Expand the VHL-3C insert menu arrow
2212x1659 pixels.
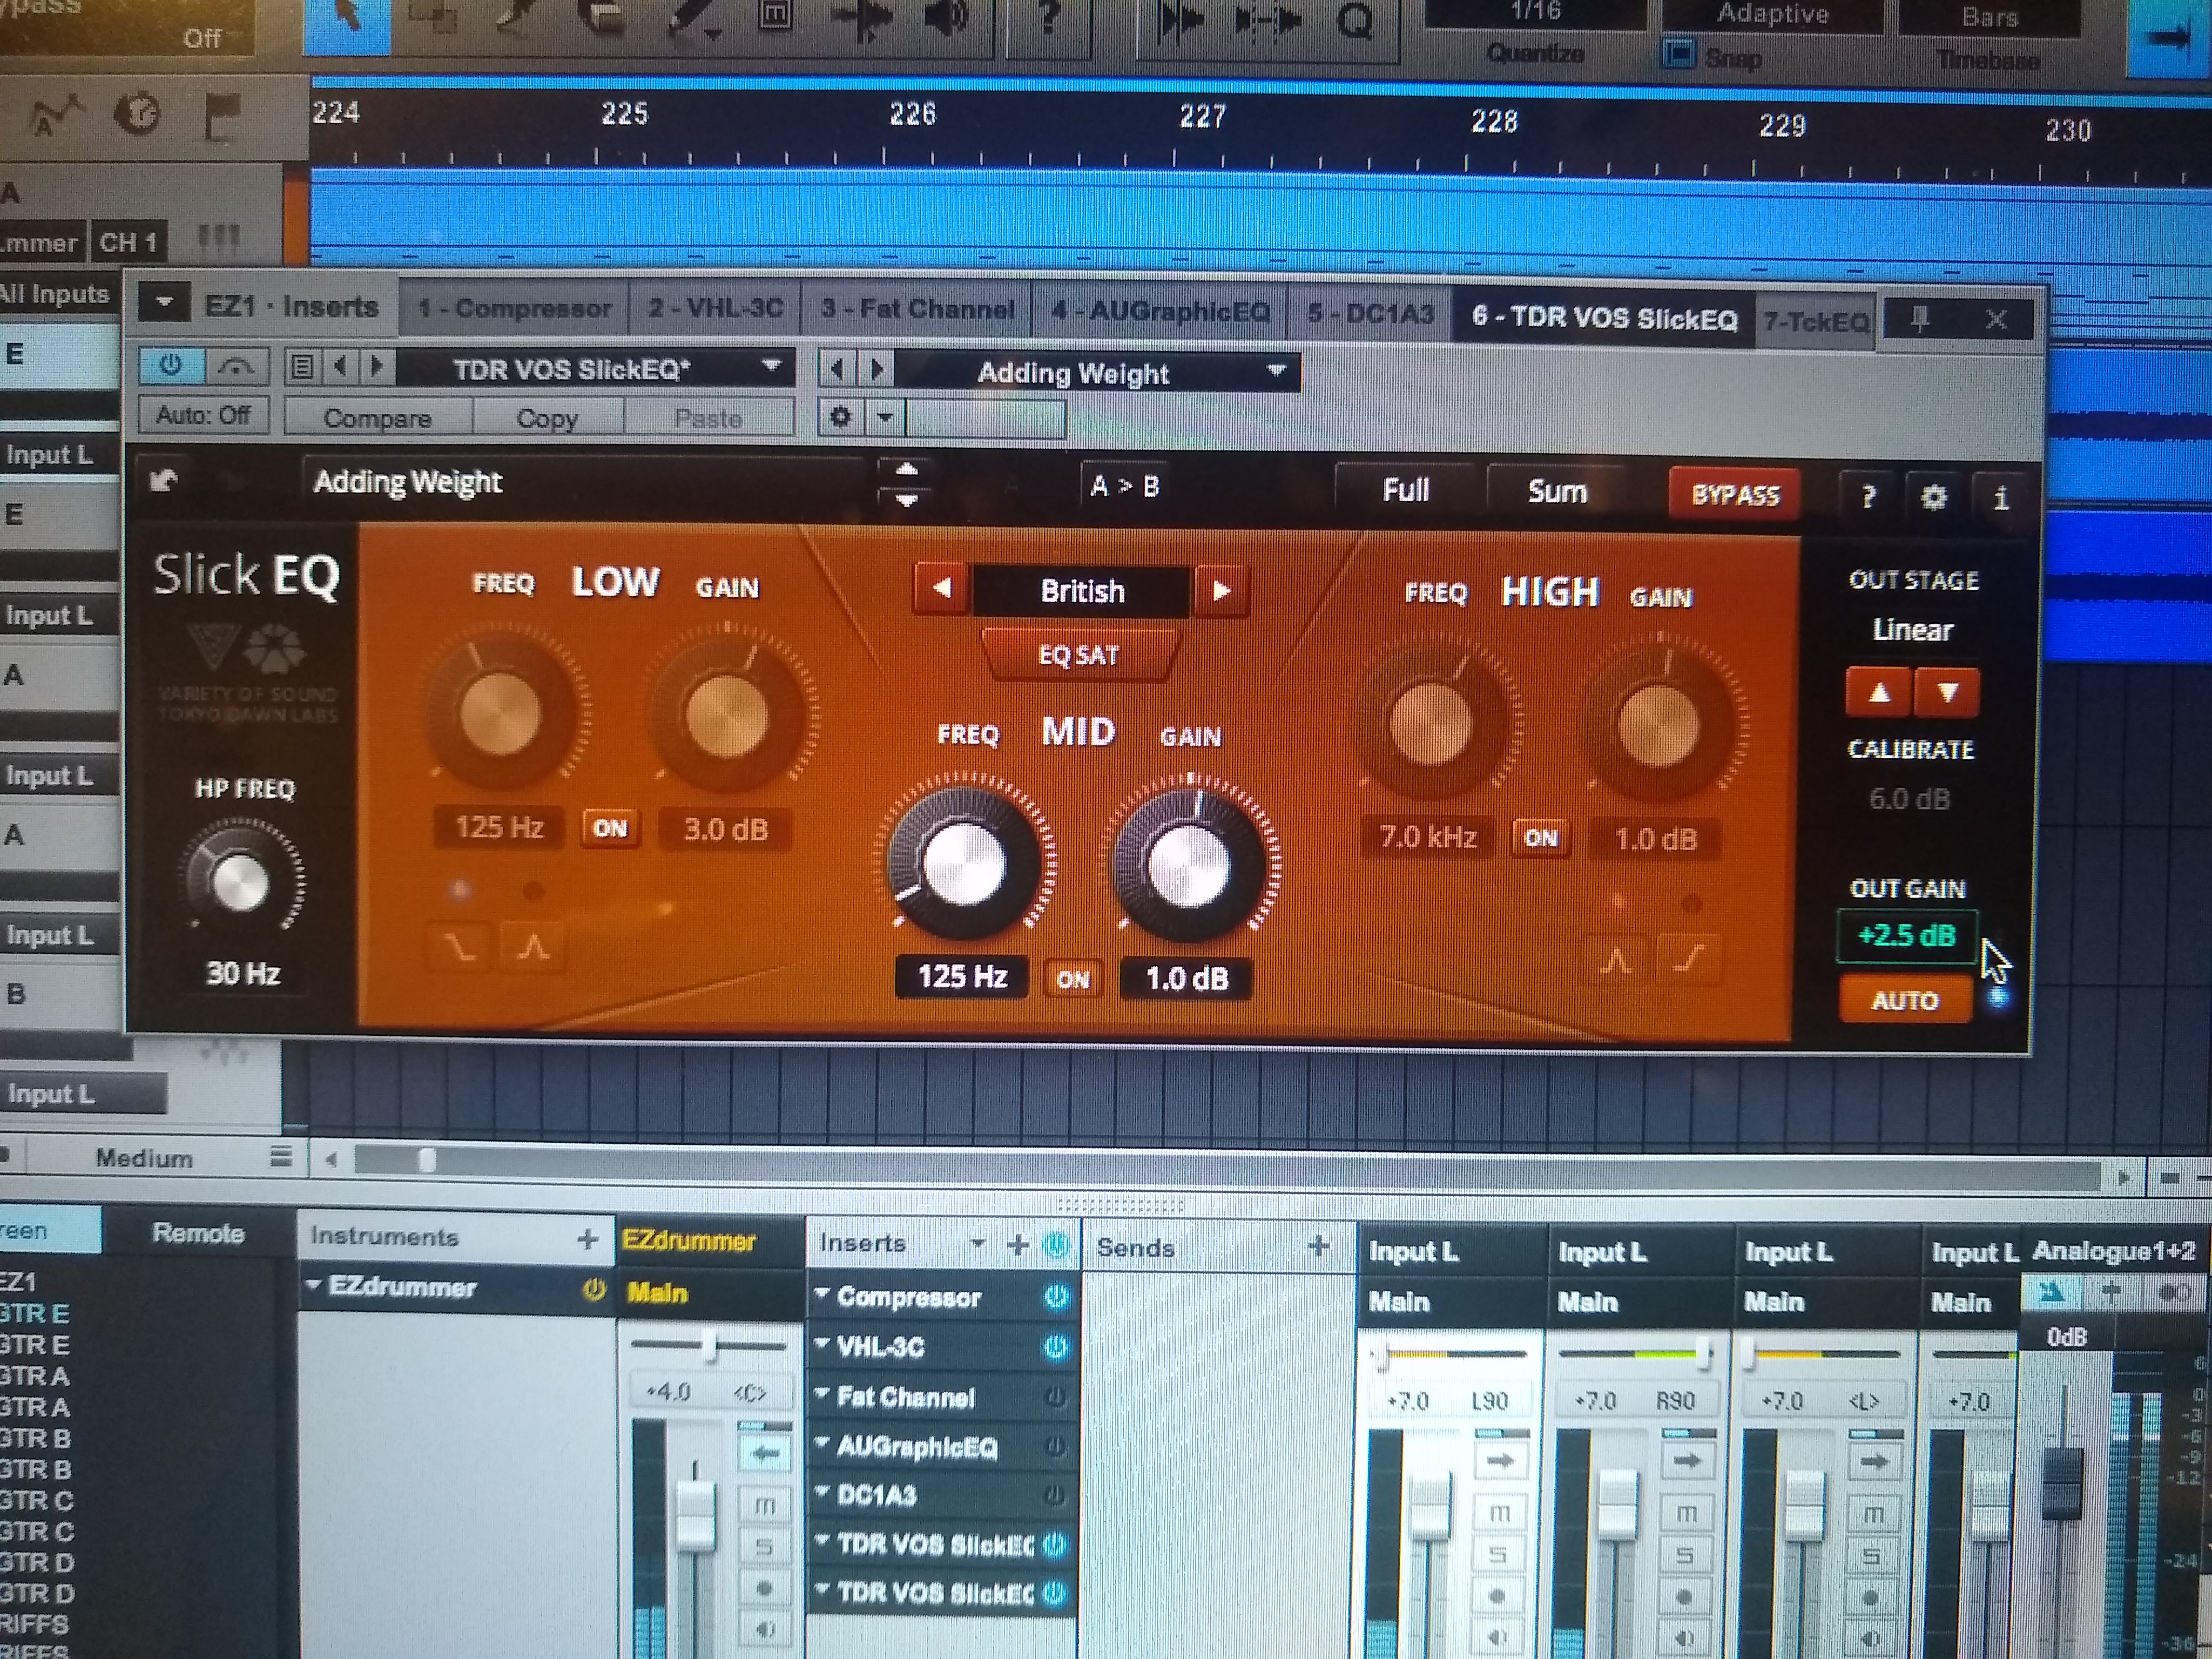(822, 1344)
